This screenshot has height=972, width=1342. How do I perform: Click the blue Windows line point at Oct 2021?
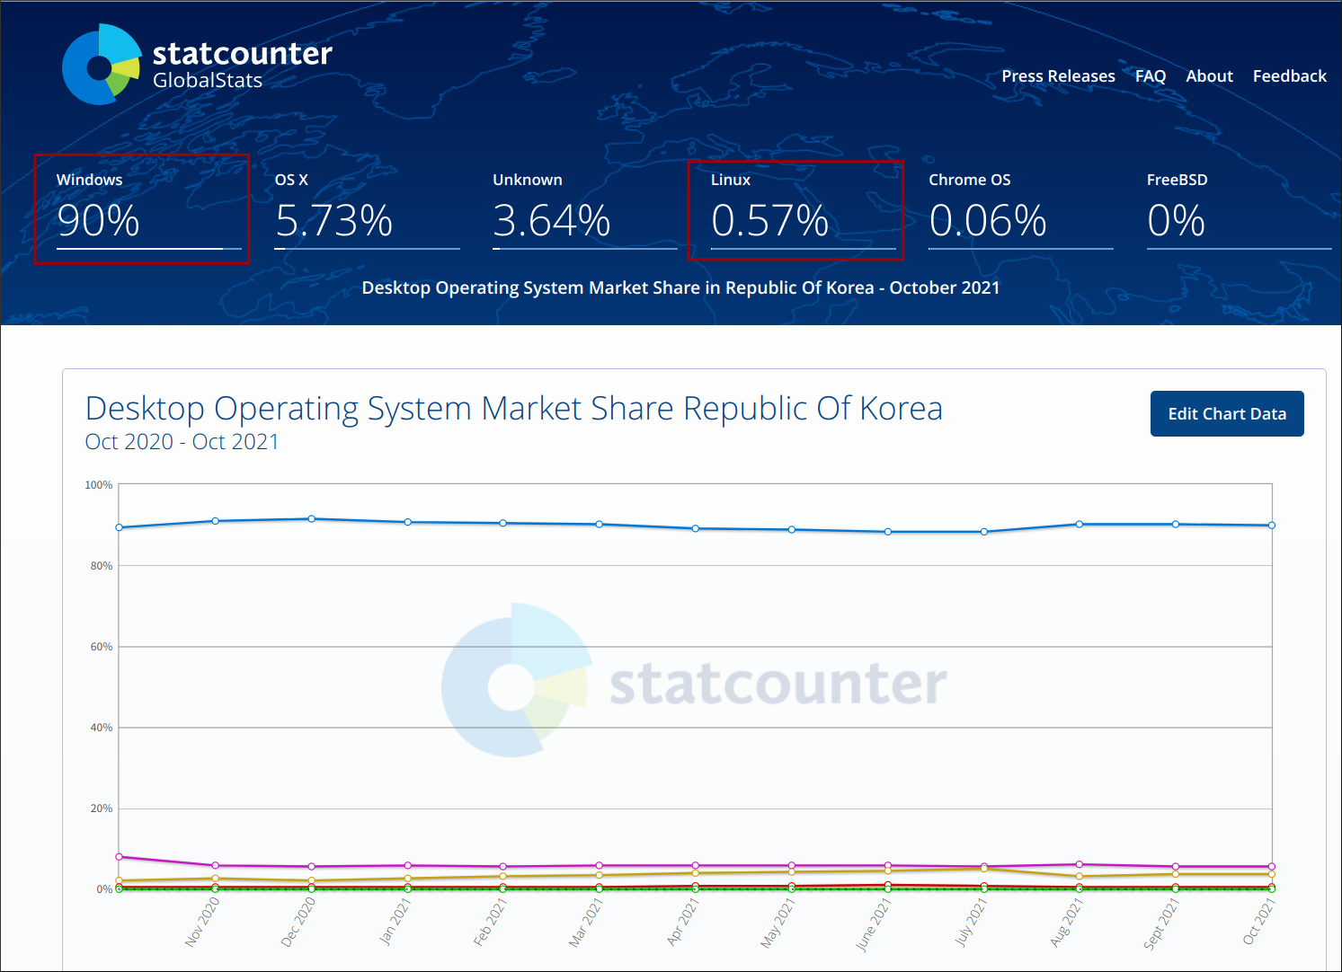point(1272,526)
